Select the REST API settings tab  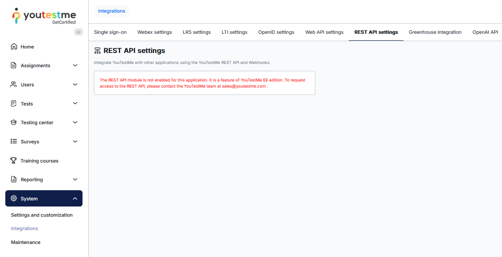point(376,32)
